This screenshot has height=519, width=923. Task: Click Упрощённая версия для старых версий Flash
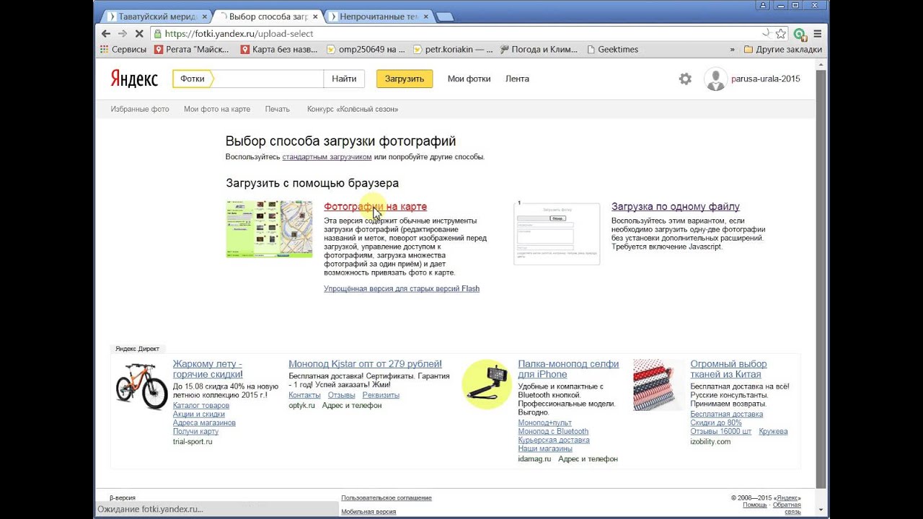coord(402,289)
